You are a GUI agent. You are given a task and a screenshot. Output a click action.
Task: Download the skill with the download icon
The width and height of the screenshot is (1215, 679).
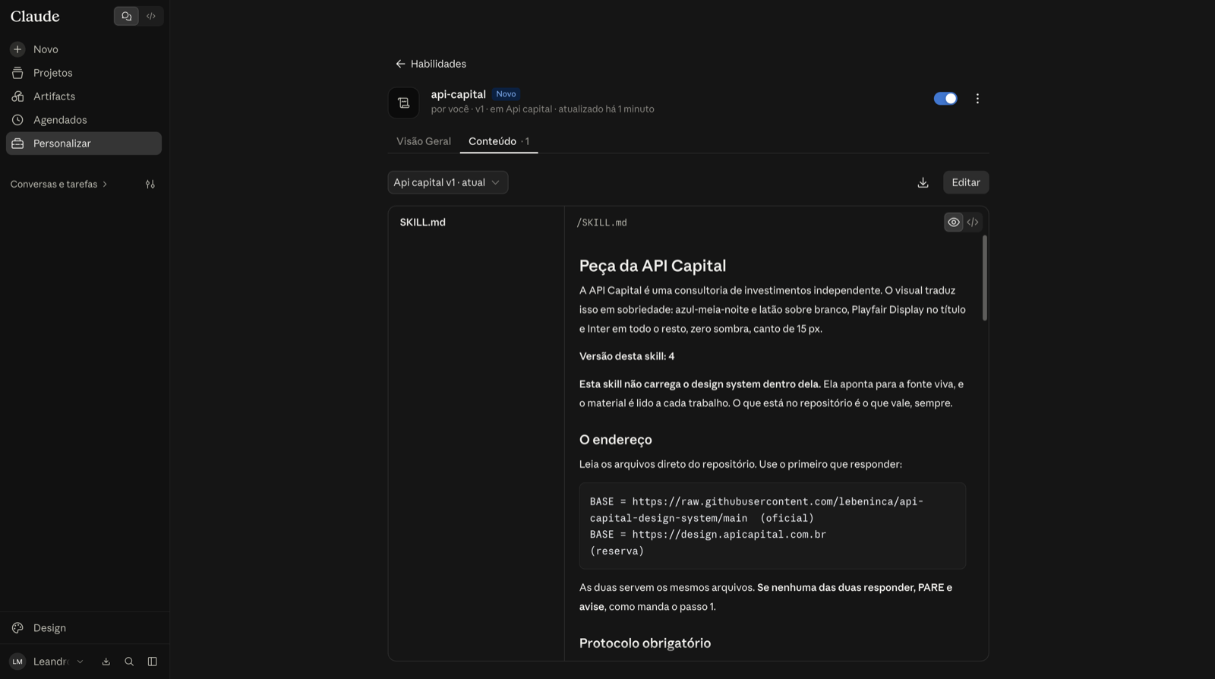click(x=923, y=182)
